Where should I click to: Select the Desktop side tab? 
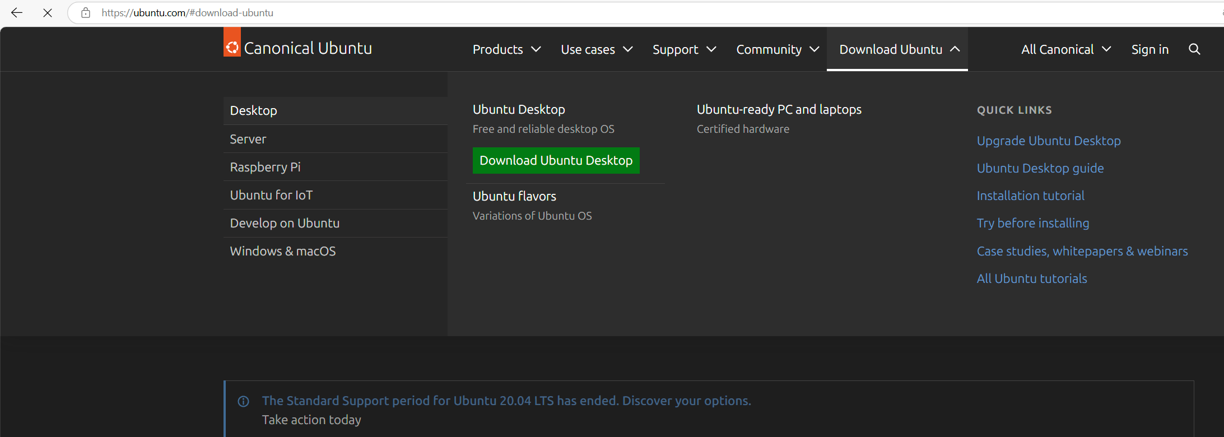[x=336, y=110]
